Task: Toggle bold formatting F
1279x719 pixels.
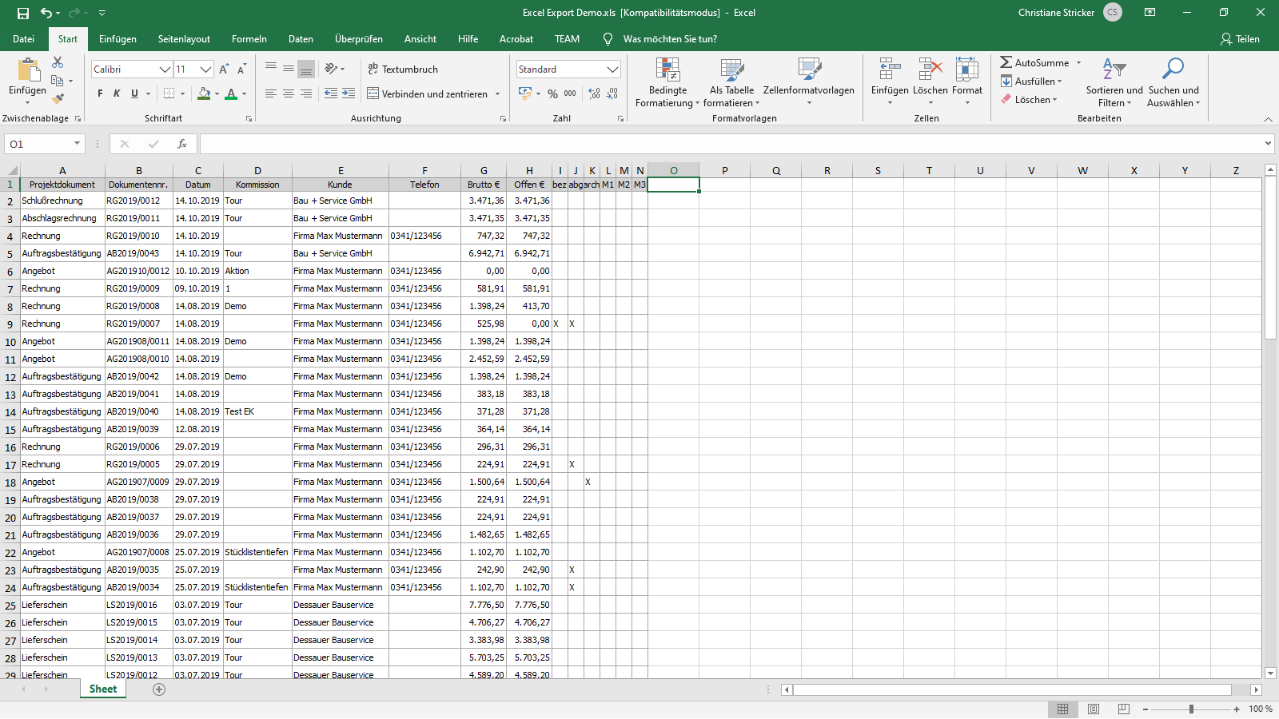Action: click(x=100, y=93)
